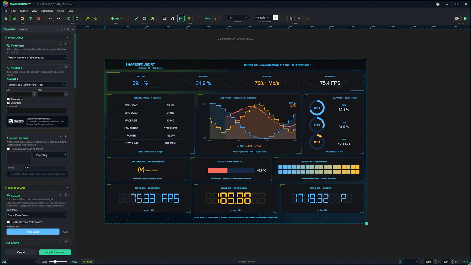Click the Custom unit input field
The width and height of the screenshot is (471, 265).
[x=37, y=111]
